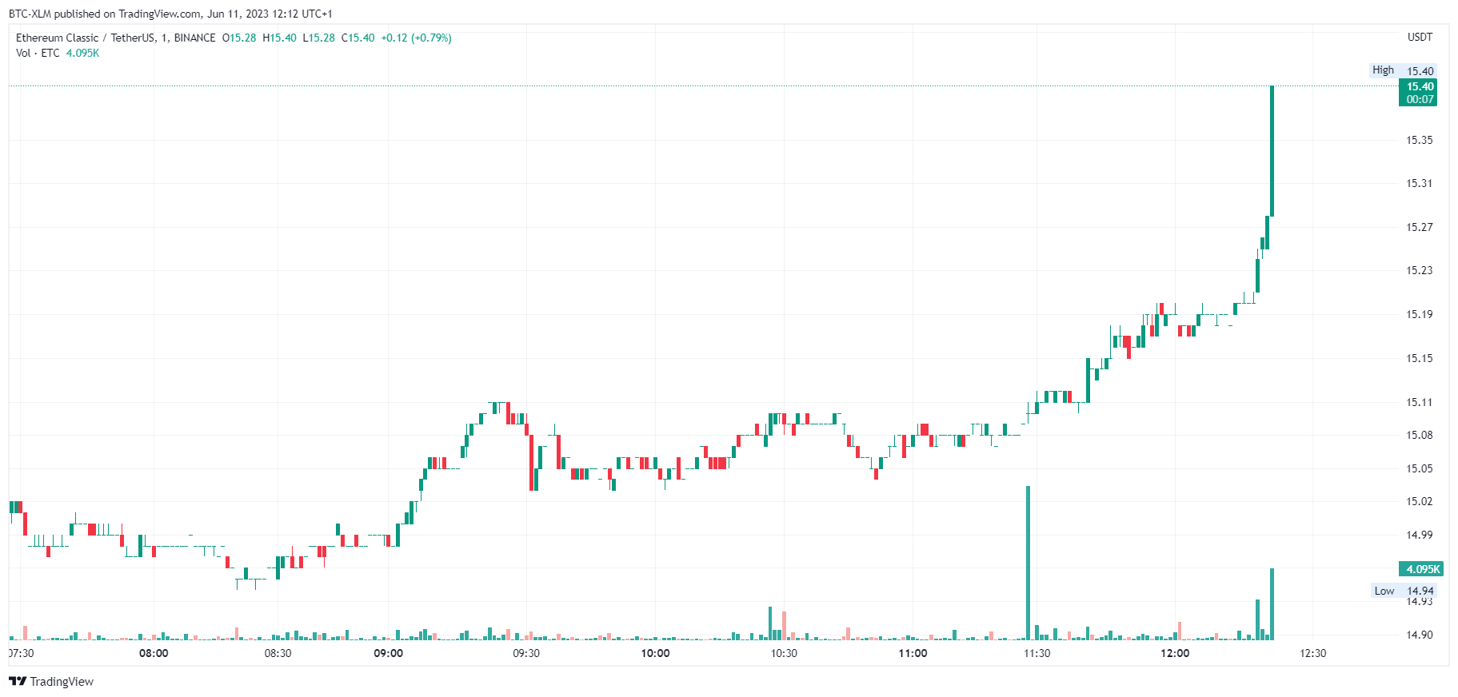Click the 10:00 time axis label
The height and width of the screenshot is (697, 1458).
coord(655,653)
